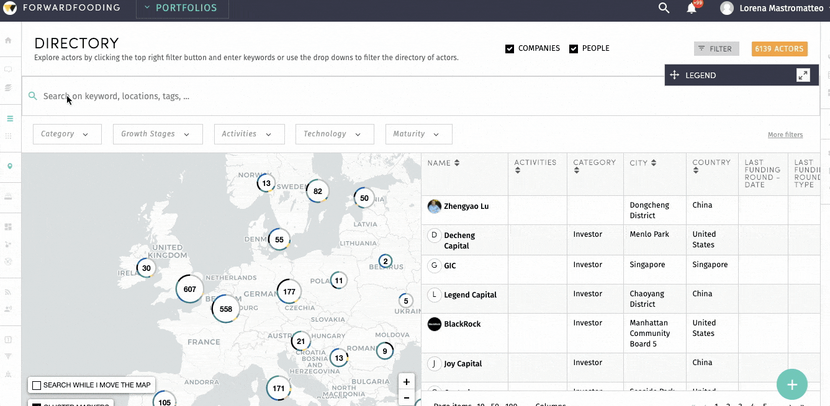This screenshot has height=406, width=830.
Task: Sort the table by the NAME column
Action: point(458,162)
